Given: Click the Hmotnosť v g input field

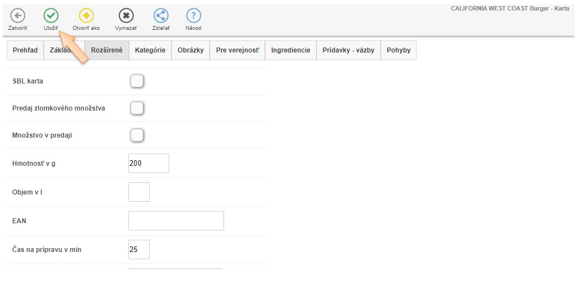Looking at the screenshot, I should tap(148, 164).
